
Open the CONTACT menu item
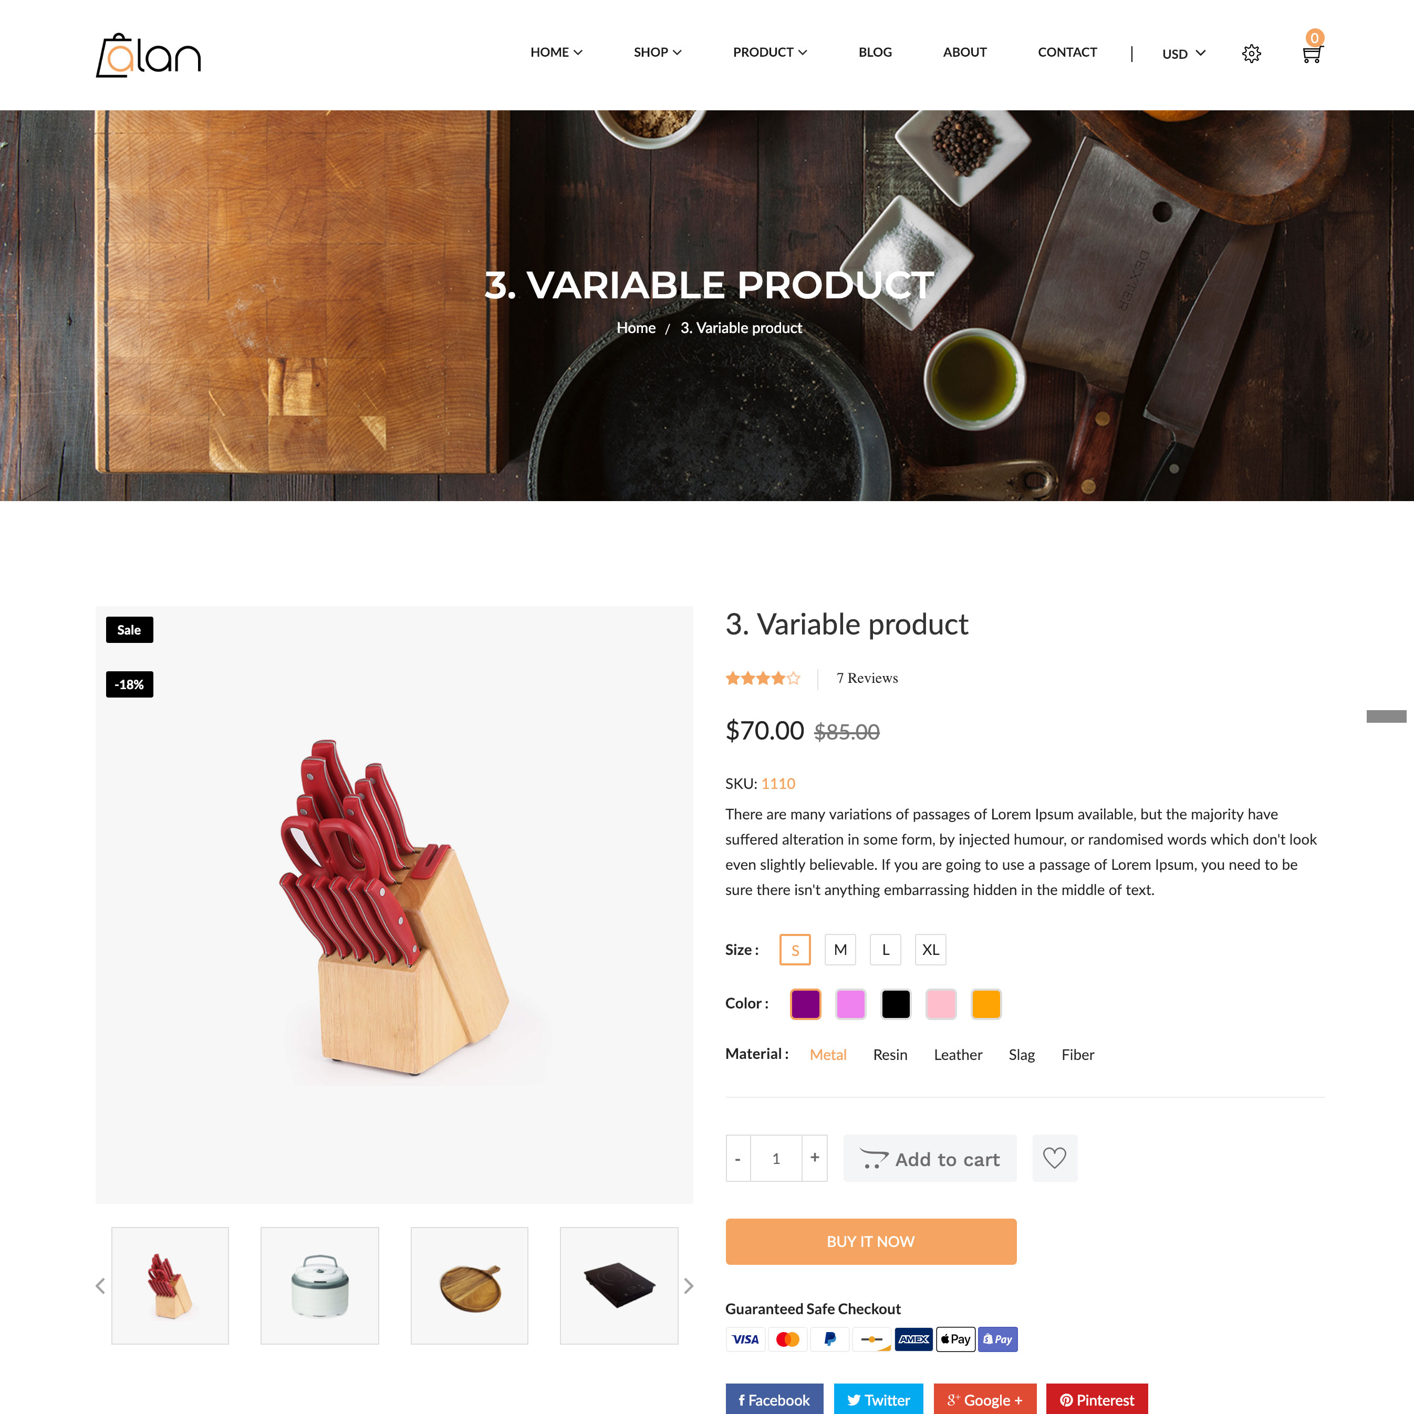[1067, 52]
